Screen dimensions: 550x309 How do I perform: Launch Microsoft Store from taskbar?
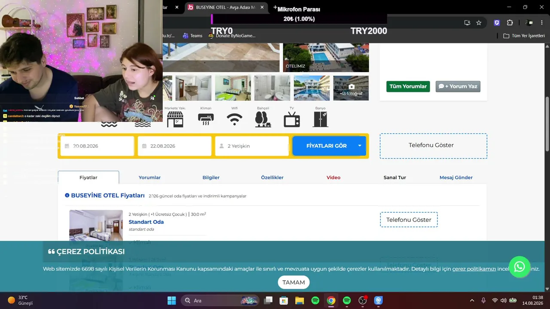coord(284,300)
